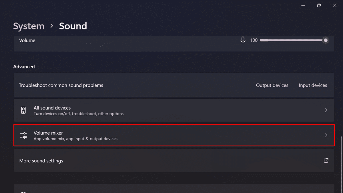Click Troubleshoot common sound problems text
Screen dimensions: 343x193
pos(61,85)
